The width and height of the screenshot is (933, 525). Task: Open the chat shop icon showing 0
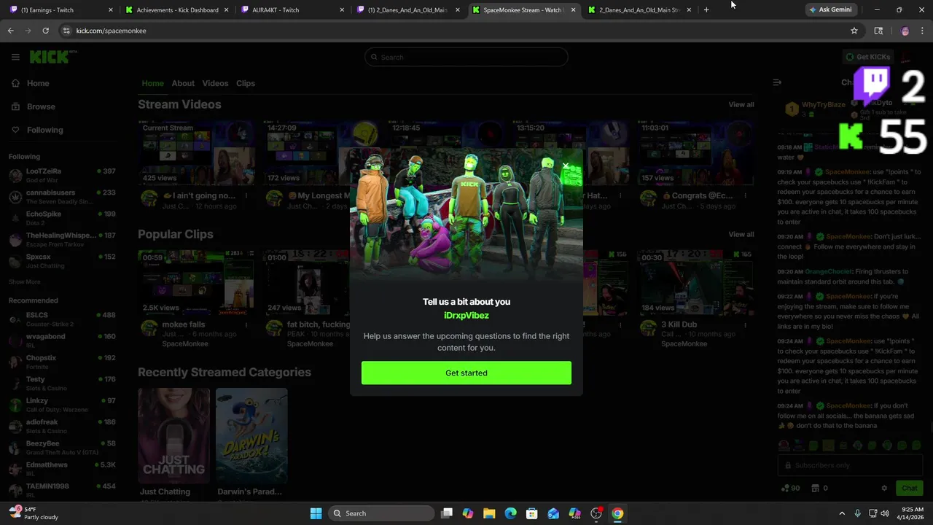pyautogui.click(x=820, y=488)
